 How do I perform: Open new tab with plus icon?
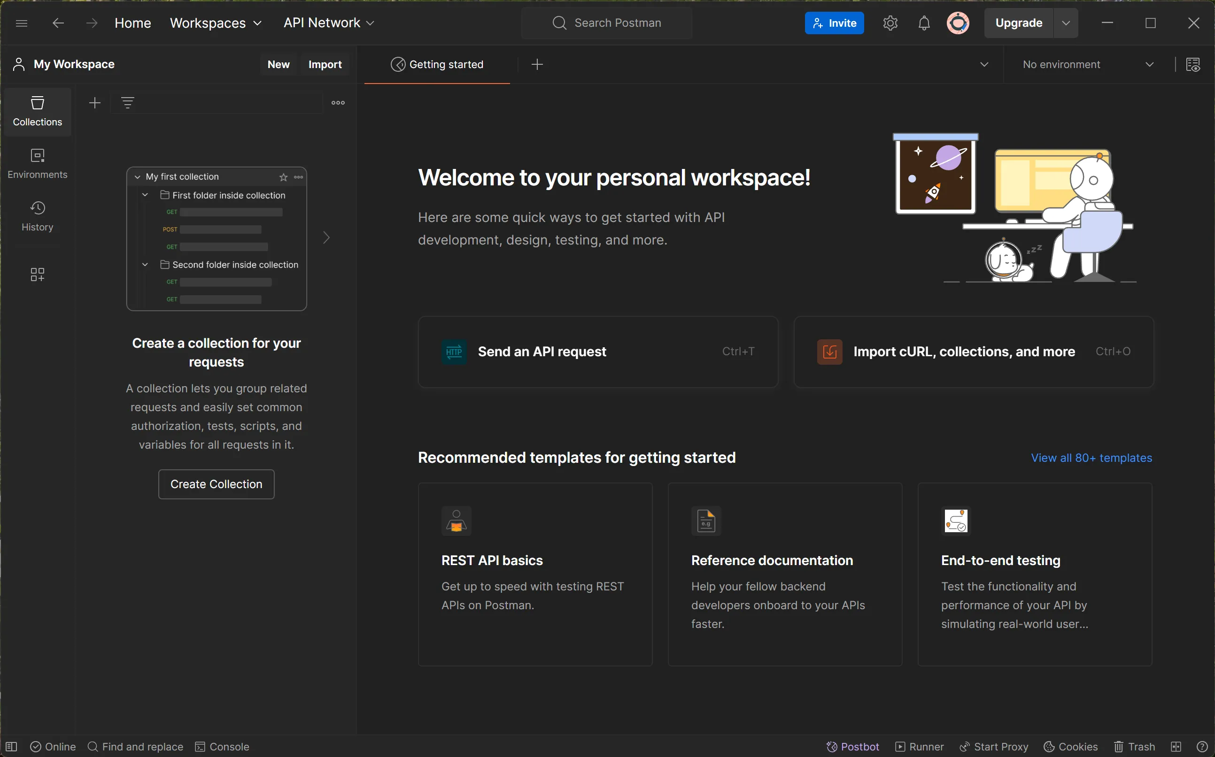point(537,64)
